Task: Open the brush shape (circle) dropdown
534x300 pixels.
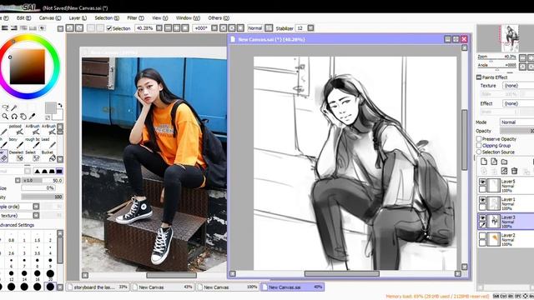Action: point(36,207)
